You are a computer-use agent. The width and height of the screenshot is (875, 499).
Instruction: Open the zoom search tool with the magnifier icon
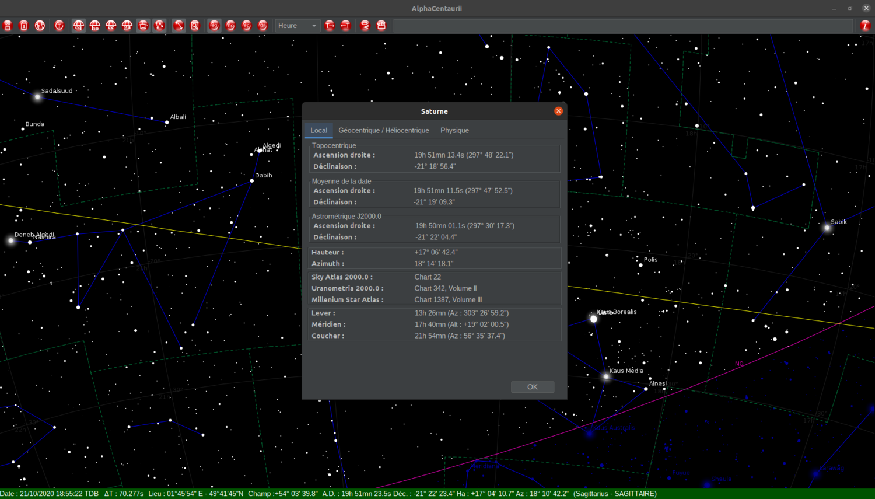point(195,25)
